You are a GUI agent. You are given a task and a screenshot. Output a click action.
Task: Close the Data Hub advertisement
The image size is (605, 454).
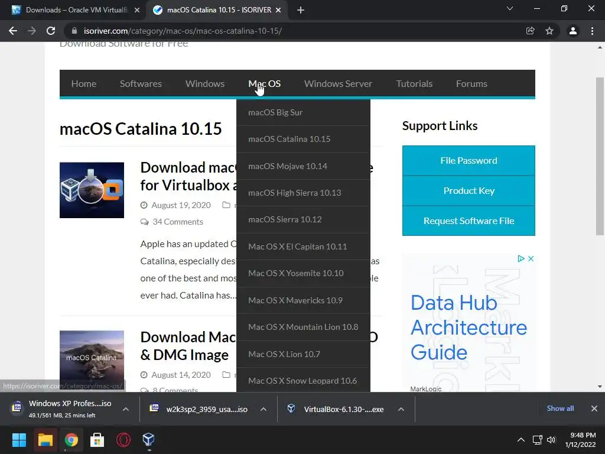[531, 259]
